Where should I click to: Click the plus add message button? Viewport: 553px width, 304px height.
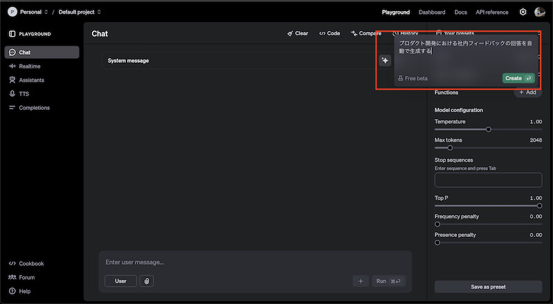click(361, 281)
